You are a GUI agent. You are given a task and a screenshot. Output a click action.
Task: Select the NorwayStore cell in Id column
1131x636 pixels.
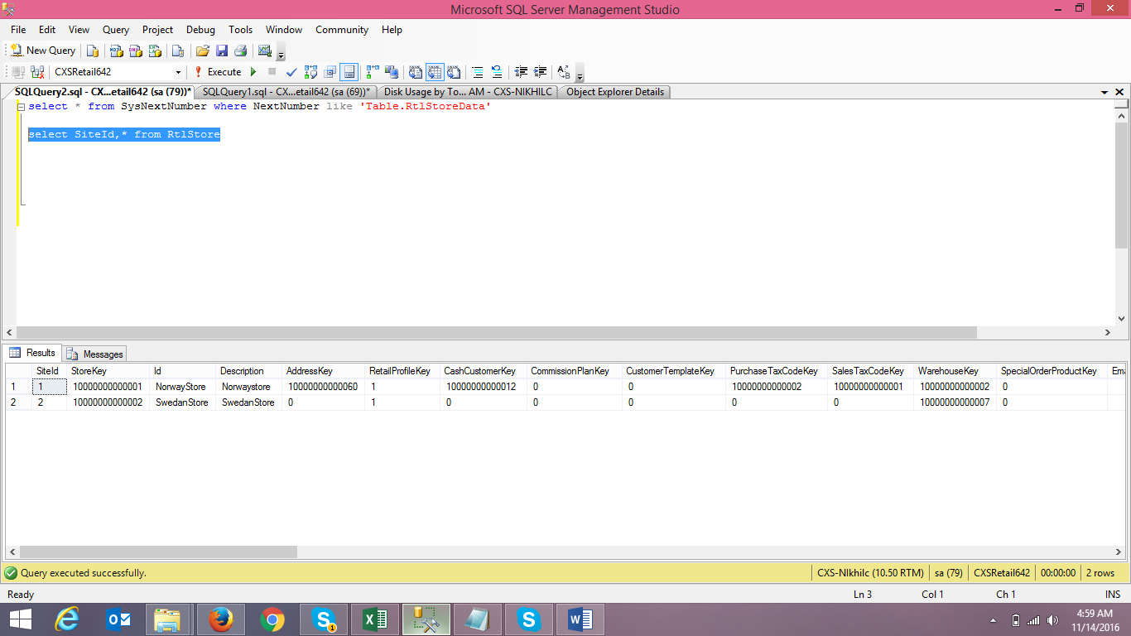pos(184,387)
